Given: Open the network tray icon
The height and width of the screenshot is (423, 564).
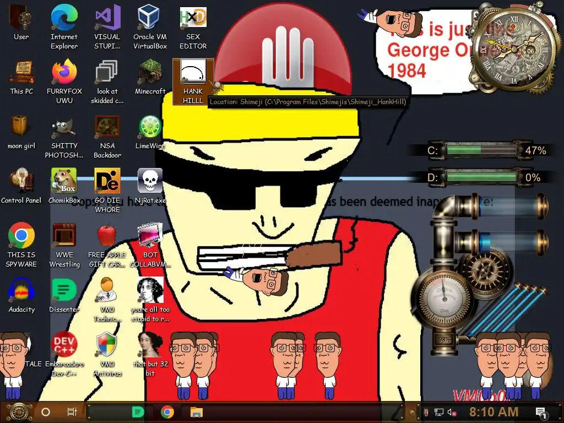Looking at the screenshot, I should [x=439, y=412].
